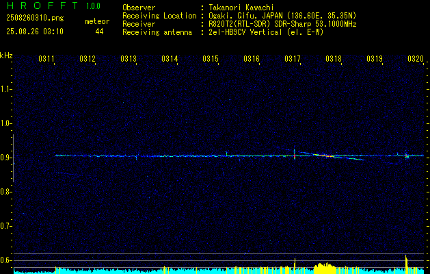
Task: Click the 2el-HB9CV Vertical antenna text
Action: pos(266,32)
